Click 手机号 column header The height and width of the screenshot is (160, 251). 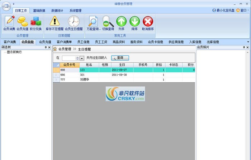pyautogui.click(x=143, y=65)
